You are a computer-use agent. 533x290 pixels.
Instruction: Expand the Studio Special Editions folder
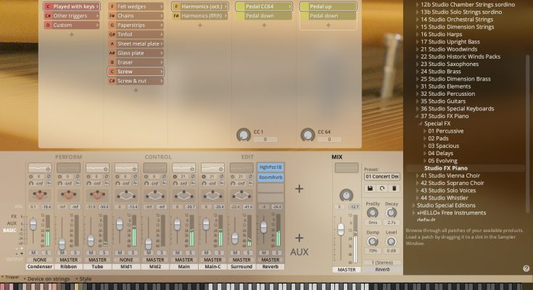pos(413,204)
